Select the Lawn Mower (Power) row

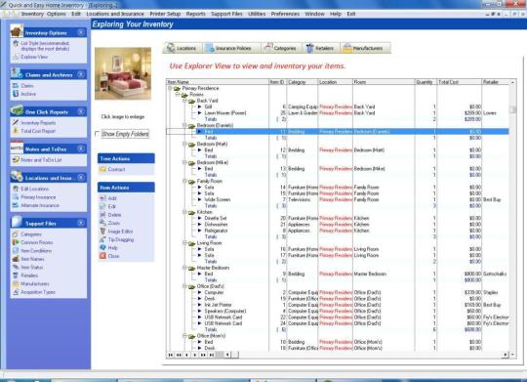click(x=338, y=113)
